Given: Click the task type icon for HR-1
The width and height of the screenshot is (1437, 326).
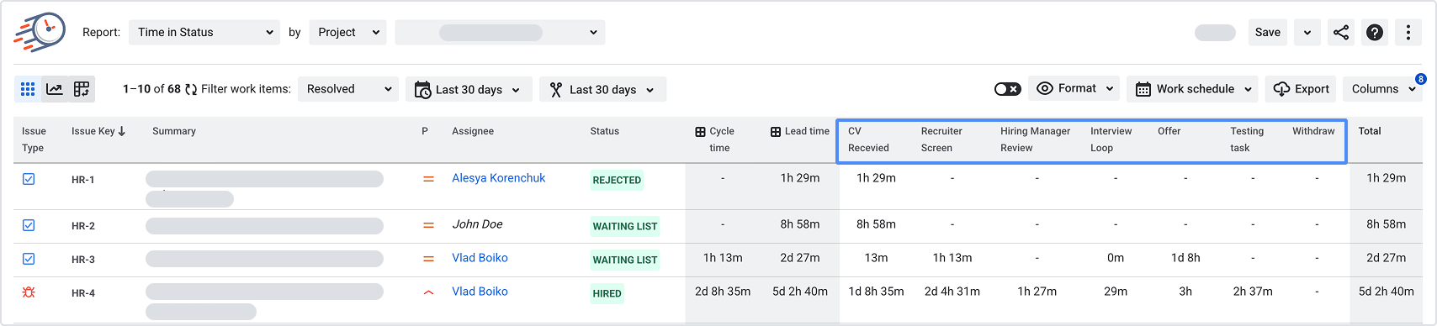Looking at the screenshot, I should [29, 179].
